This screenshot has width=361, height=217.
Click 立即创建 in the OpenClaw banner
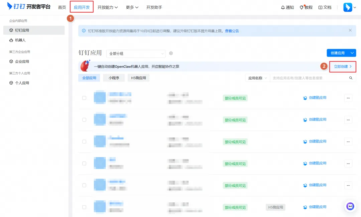click(343, 67)
